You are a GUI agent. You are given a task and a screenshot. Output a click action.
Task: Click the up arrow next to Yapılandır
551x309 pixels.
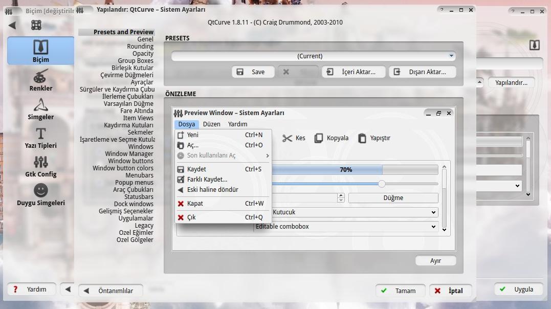tap(480, 82)
